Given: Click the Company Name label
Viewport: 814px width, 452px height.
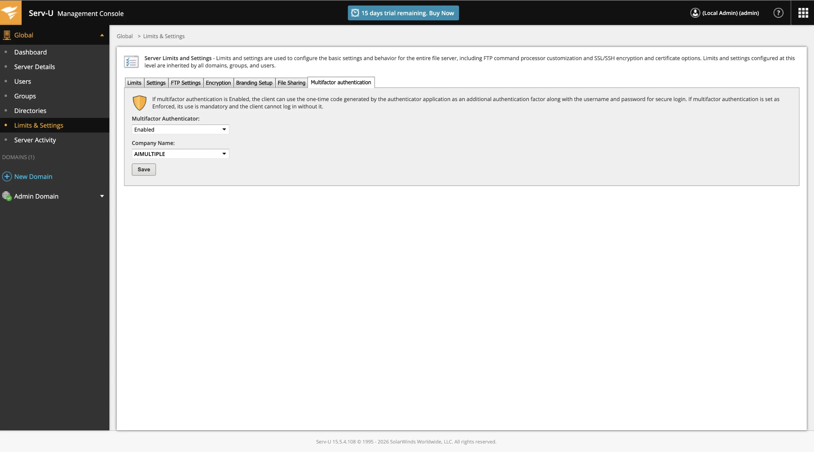Looking at the screenshot, I should [x=153, y=143].
